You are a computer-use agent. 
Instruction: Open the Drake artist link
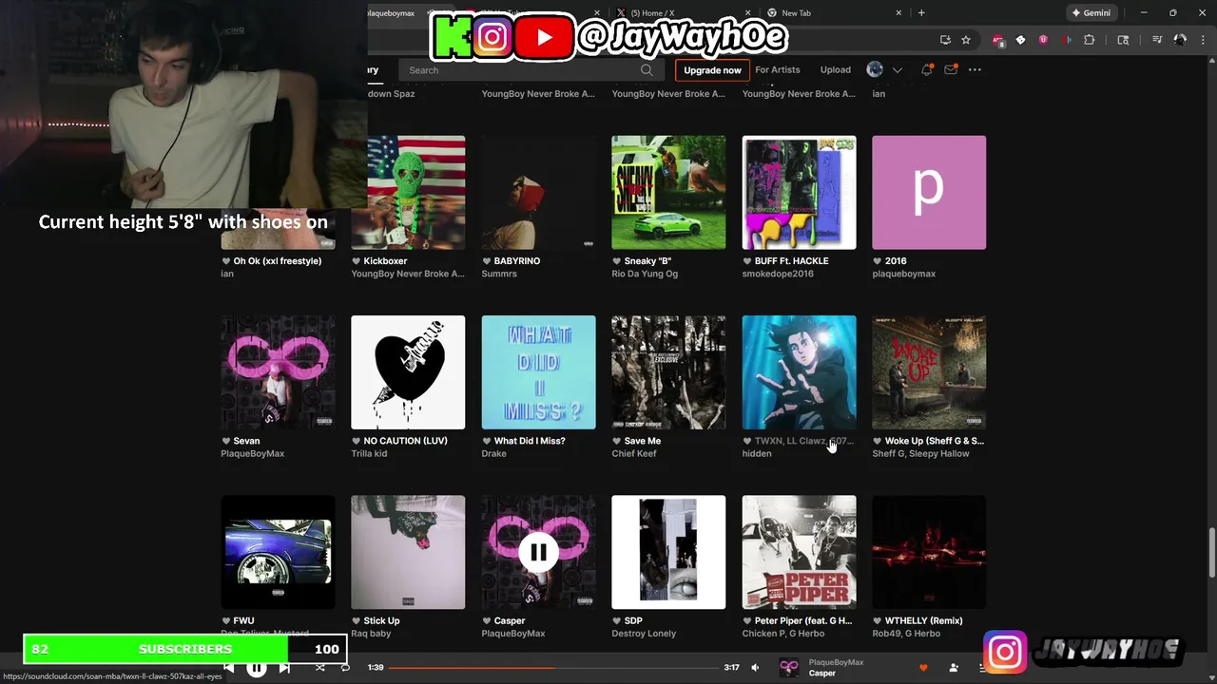pyautogui.click(x=493, y=453)
